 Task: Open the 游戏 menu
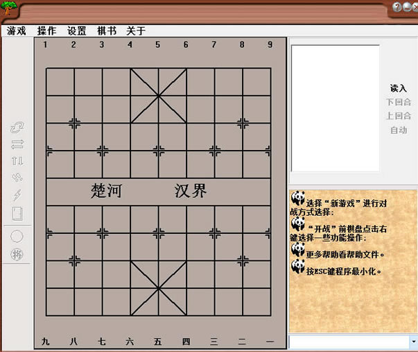click(17, 31)
